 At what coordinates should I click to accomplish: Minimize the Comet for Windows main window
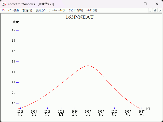coord(134,4)
